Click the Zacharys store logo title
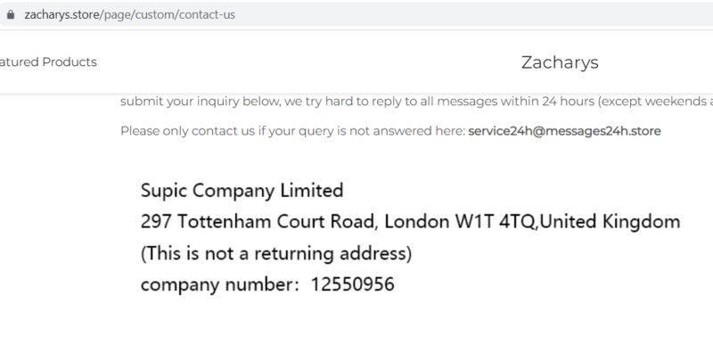 (560, 62)
